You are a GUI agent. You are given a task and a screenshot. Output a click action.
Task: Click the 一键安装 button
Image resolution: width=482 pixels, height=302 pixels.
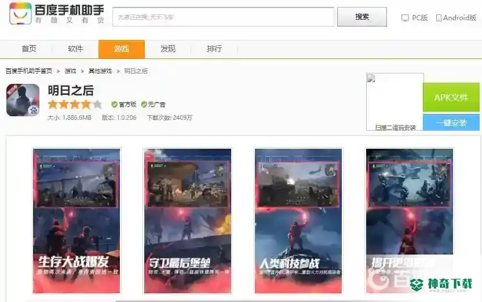click(x=451, y=123)
